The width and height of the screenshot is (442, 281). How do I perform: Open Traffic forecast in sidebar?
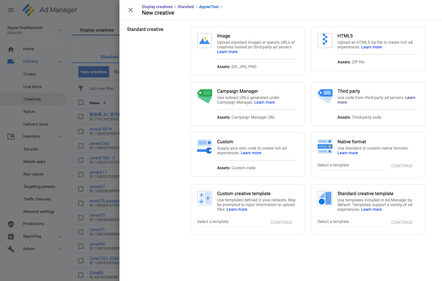pyautogui.click(x=37, y=199)
